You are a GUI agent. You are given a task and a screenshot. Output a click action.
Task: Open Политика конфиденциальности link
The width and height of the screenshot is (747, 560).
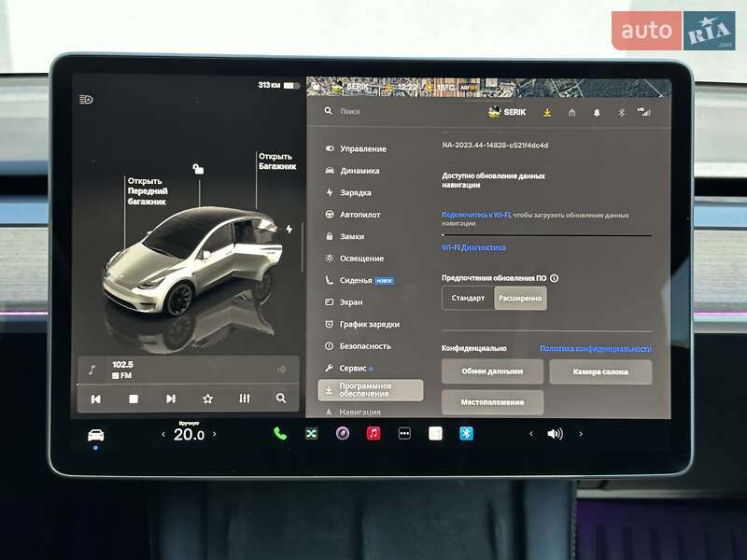point(596,348)
